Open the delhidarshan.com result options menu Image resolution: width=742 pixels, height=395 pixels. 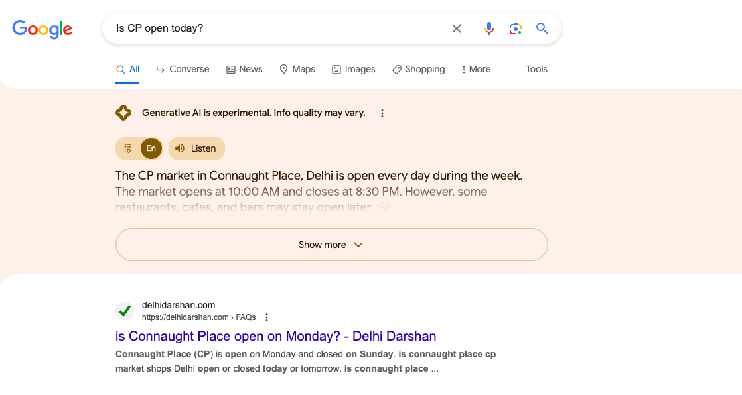[267, 317]
